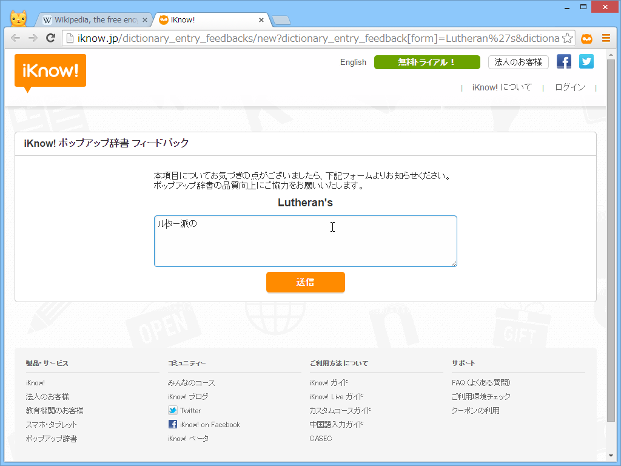Open a new browser tab
Screen dimensions: 621x466
tap(281, 19)
